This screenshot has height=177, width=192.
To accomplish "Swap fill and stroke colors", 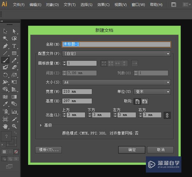I will [15, 133].
